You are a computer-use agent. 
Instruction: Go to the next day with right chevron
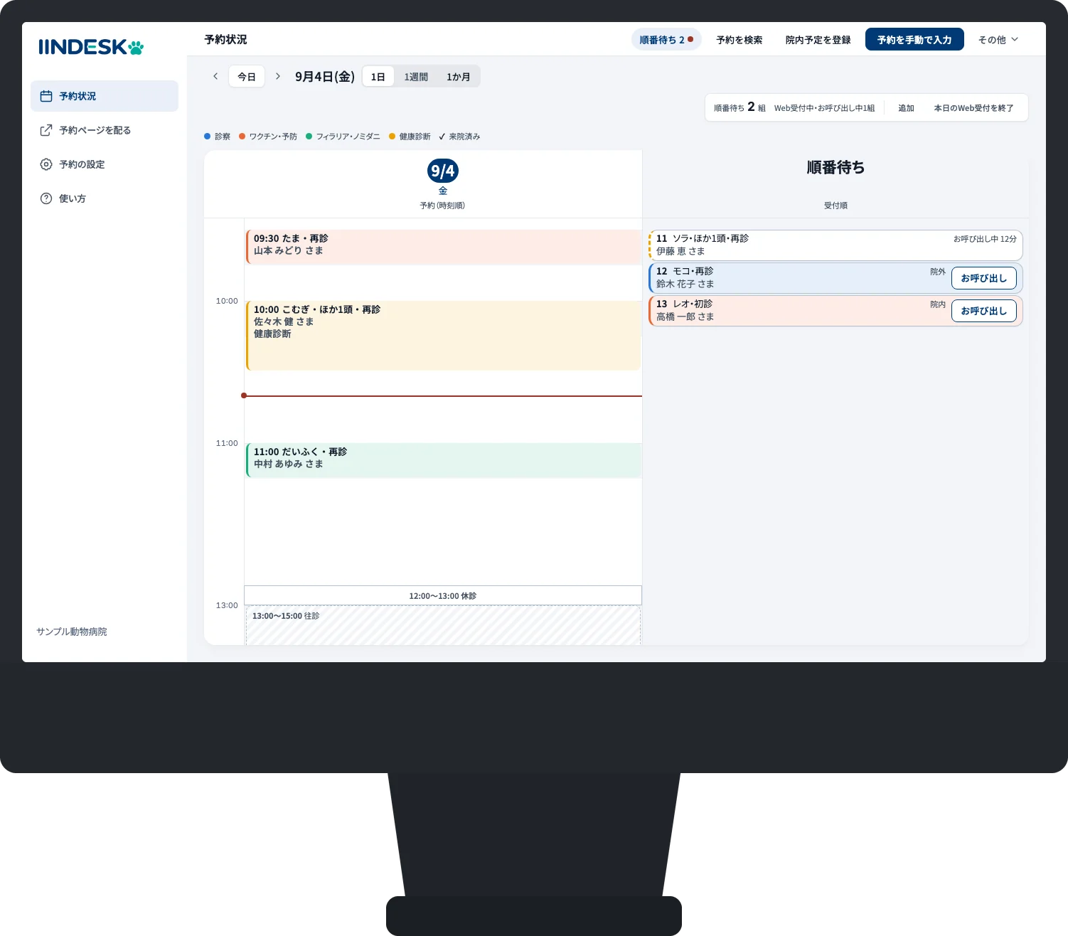point(278,76)
